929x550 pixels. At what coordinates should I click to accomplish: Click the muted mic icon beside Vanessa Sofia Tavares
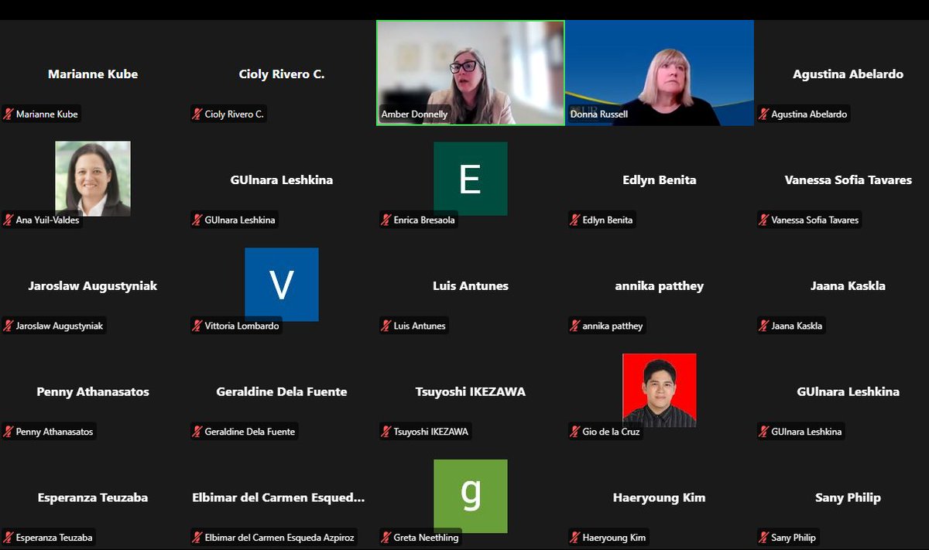pyautogui.click(x=764, y=220)
